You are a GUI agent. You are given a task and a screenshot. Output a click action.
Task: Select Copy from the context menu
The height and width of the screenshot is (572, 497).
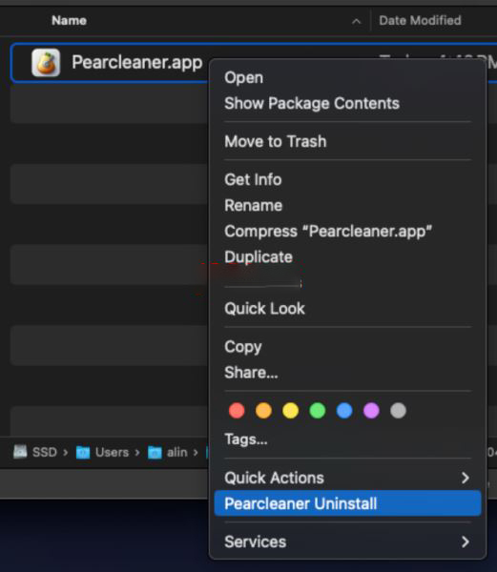(x=243, y=347)
